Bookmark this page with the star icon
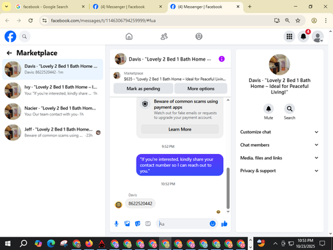 [x=298, y=21]
